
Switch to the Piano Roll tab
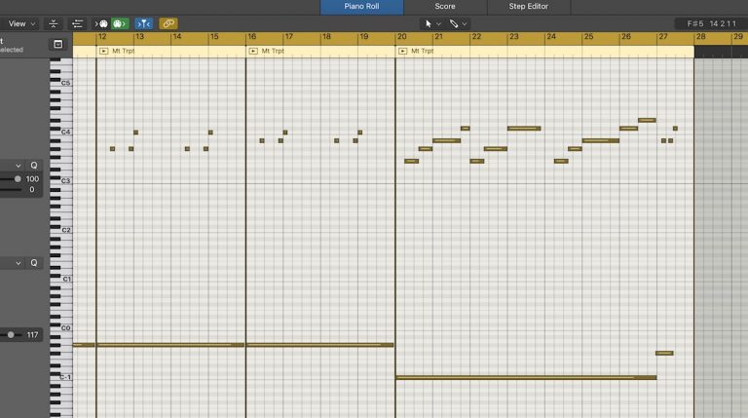(361, 7)
